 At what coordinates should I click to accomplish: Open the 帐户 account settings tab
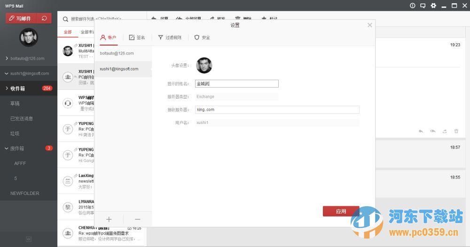coord(108,38)
